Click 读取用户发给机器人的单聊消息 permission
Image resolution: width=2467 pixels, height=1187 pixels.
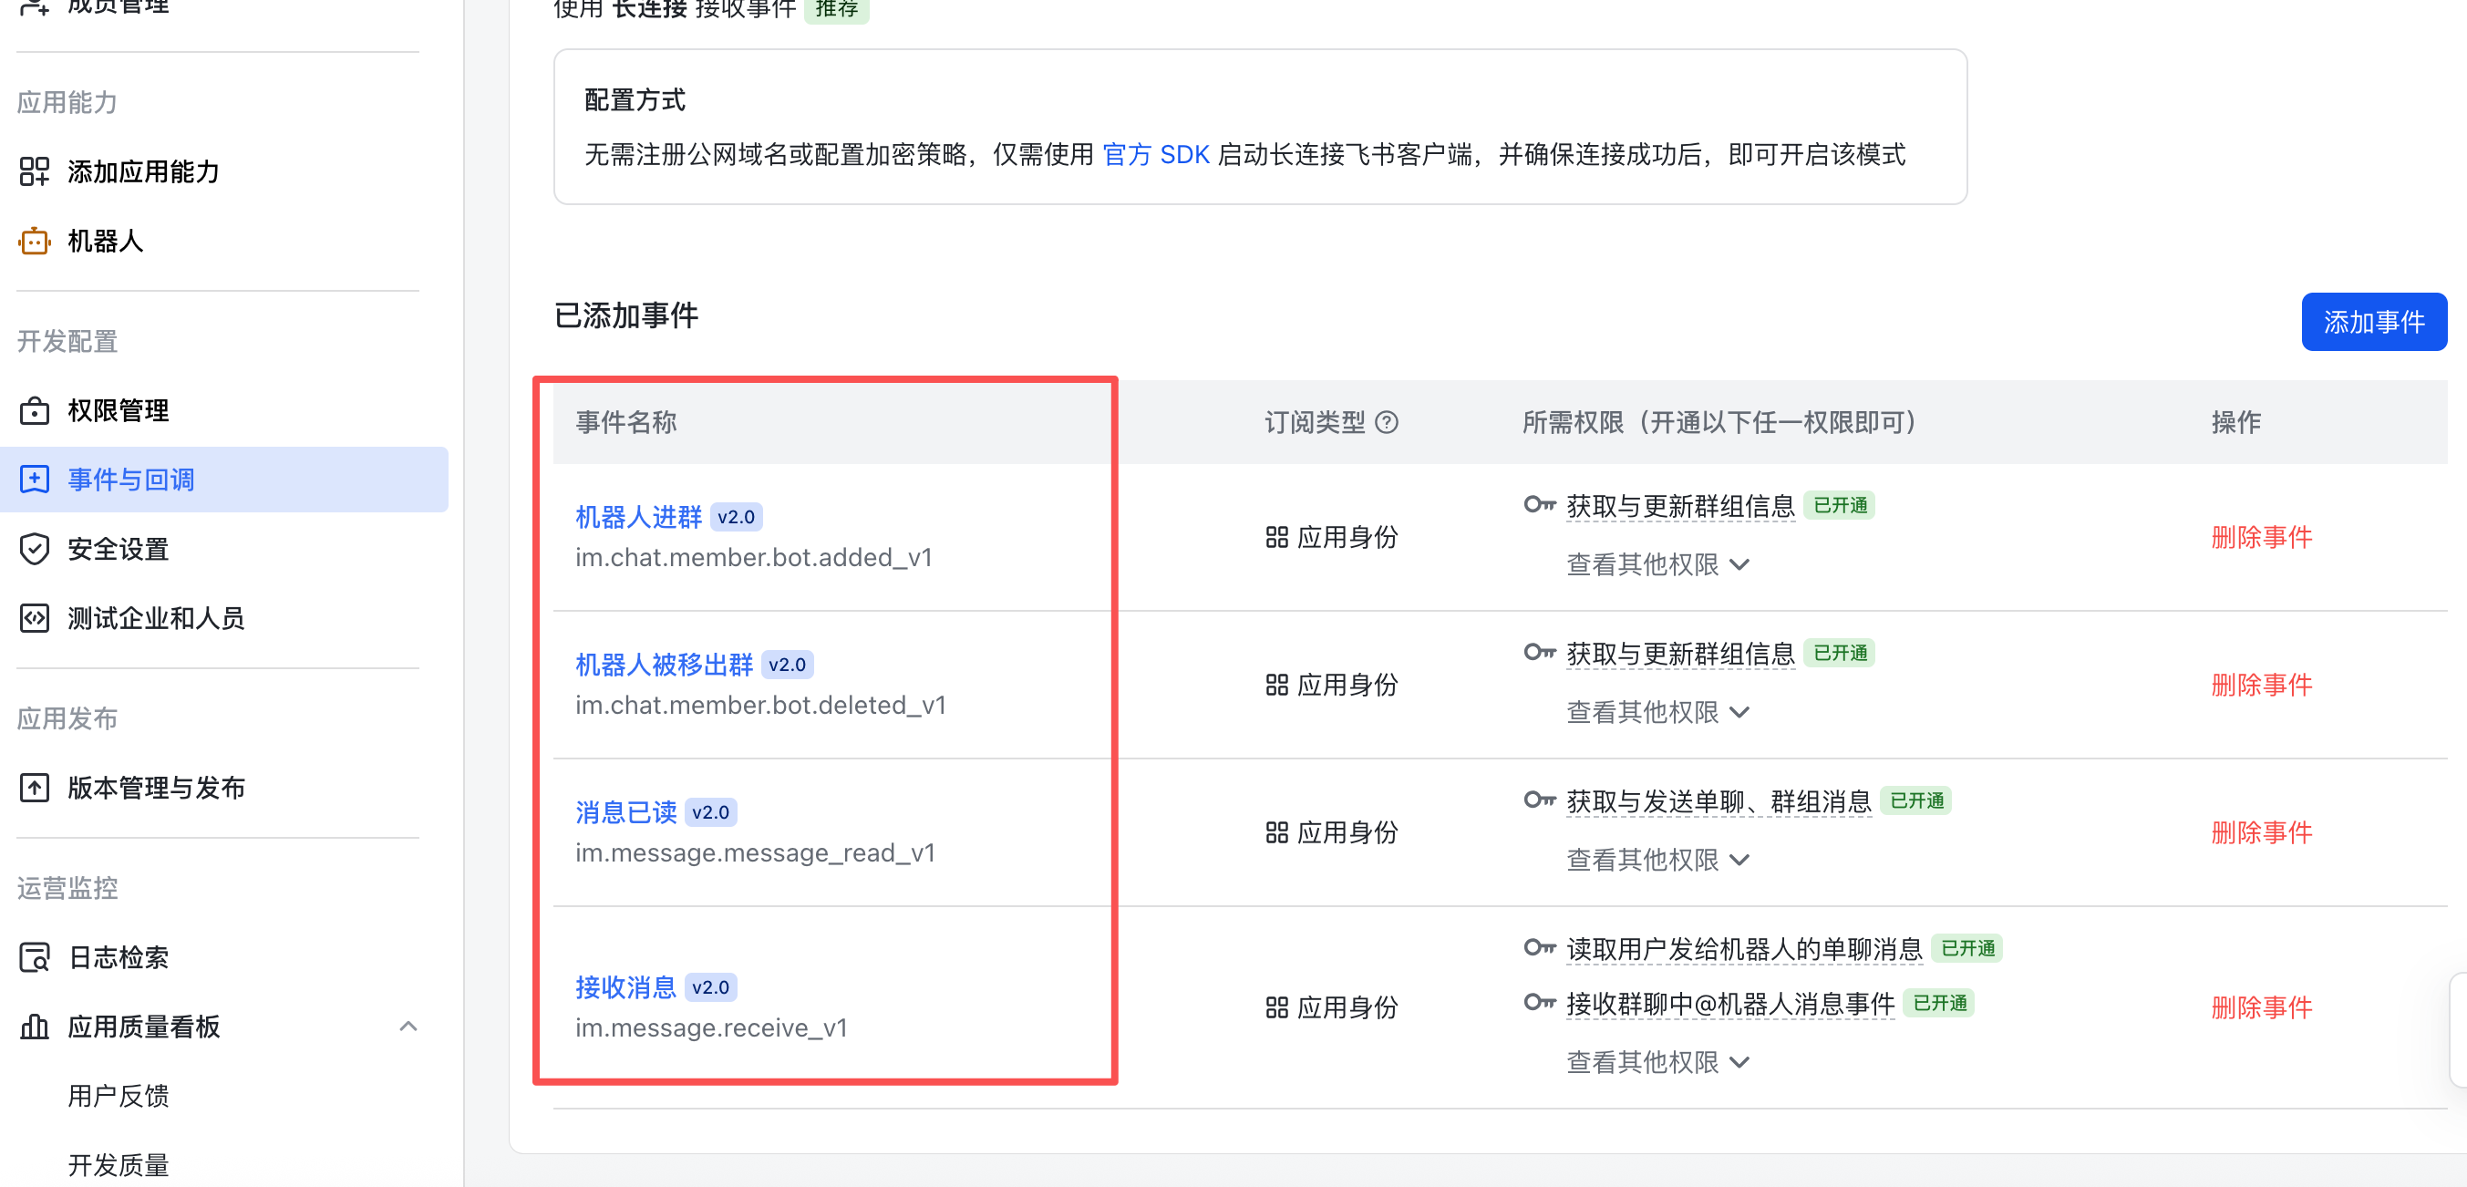tap(1744, 949)
